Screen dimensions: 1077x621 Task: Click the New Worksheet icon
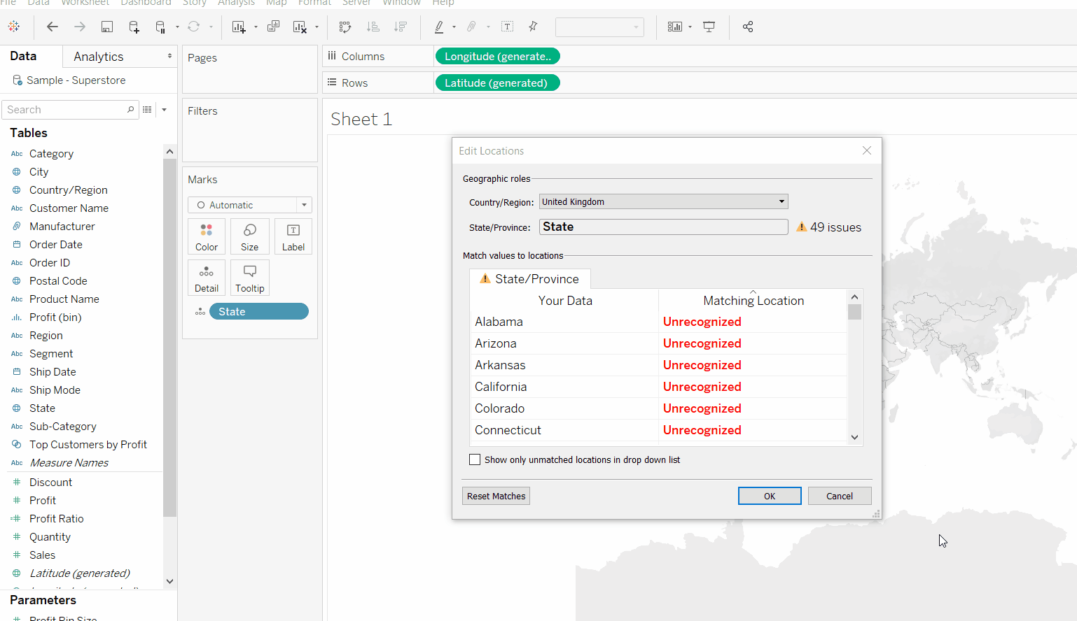(239, 27)
